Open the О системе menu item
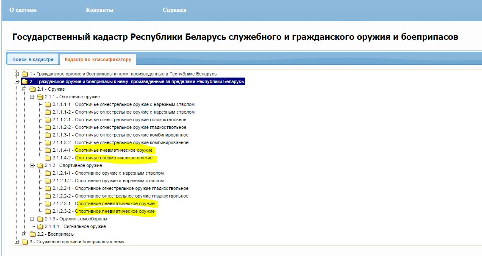The width and height of the screenshot is (482, 256). point(23,10)
